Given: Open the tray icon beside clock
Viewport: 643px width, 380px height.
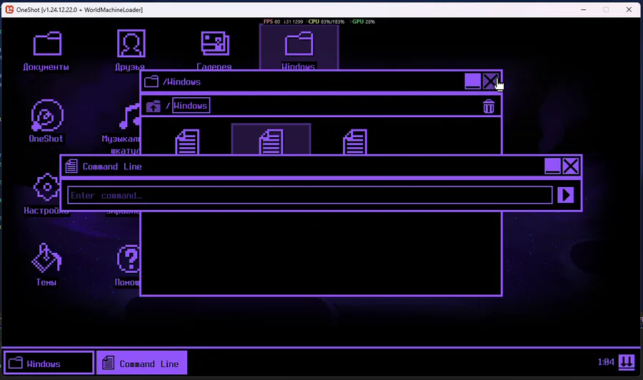Looking at the screenshot, I should (626, 362).
